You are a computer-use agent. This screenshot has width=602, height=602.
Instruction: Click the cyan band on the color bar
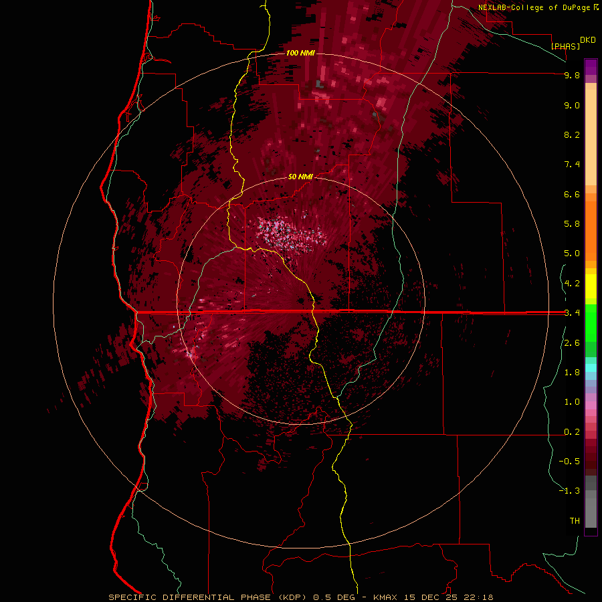pyautogui.click(x=591, y=367)
